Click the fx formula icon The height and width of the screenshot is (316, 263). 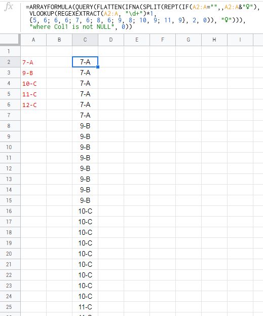point(9,7)
